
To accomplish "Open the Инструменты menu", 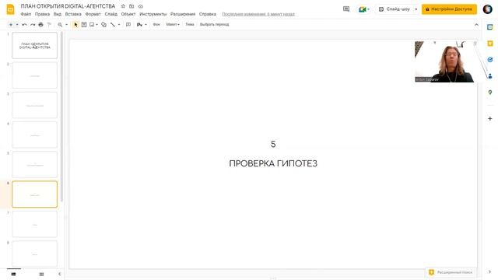I will coord(153,14).
